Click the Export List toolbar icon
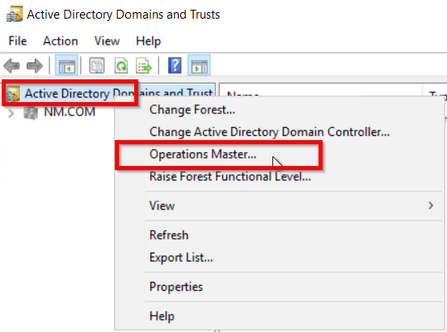The image size is (447, 332). (x=144, y=66)
